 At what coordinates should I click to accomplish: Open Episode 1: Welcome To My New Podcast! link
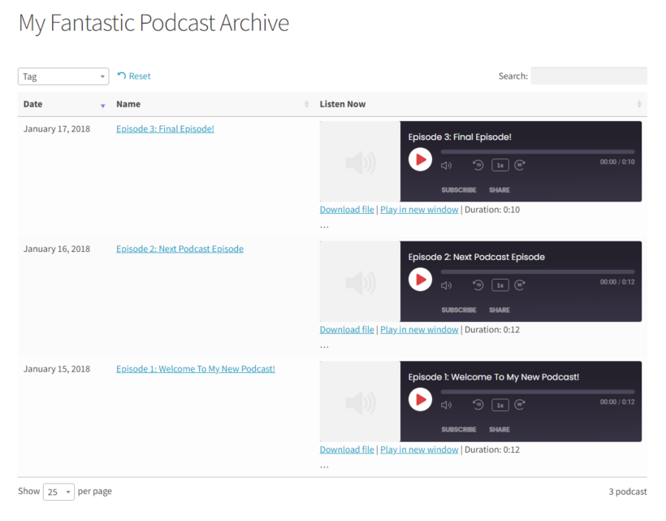coord(195,368)
